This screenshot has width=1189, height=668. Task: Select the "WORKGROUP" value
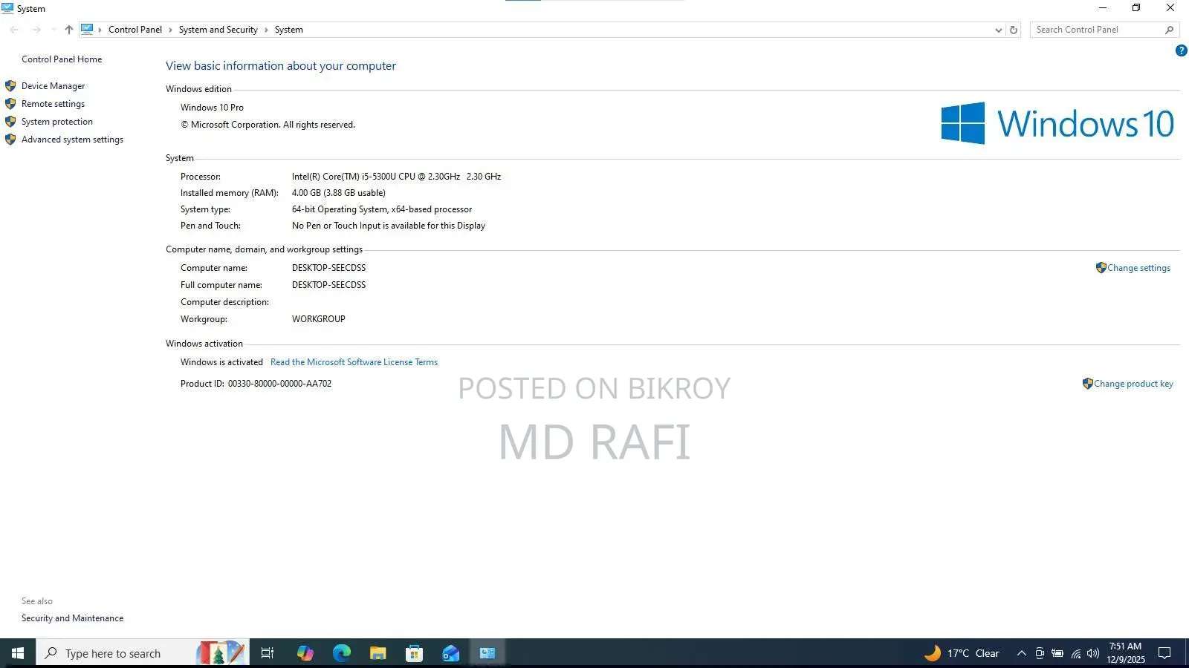click(318, 319)
